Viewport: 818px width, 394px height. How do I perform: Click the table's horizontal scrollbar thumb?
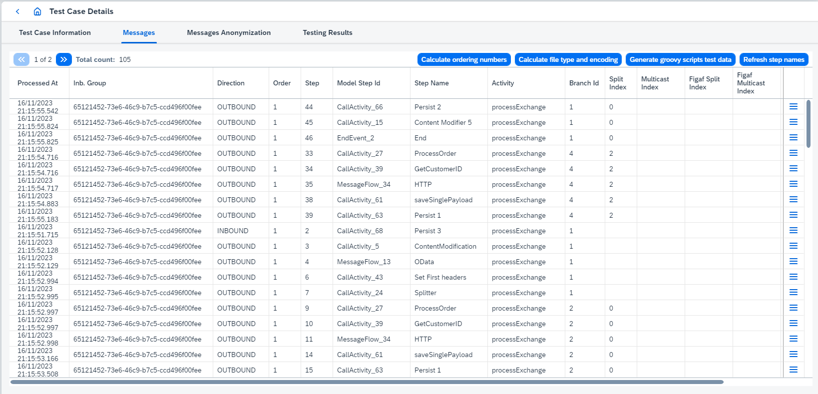point(367,382)
